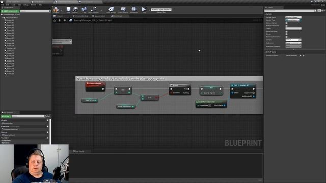Toggle the Expose on Spawn checkbox

coord(286,32)
